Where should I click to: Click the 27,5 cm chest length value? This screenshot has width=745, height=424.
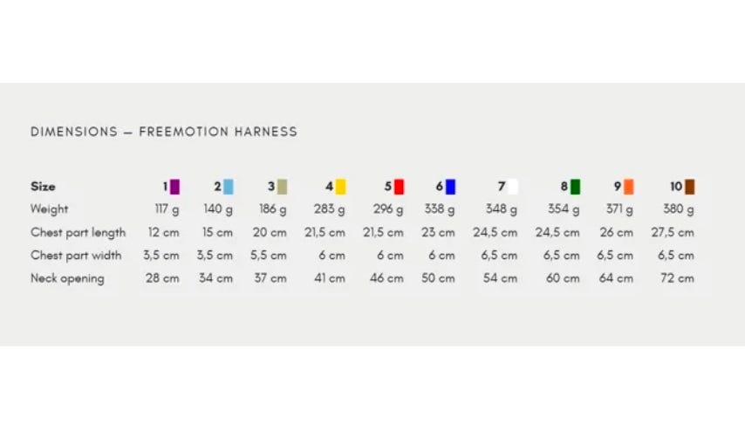(673, 232)
